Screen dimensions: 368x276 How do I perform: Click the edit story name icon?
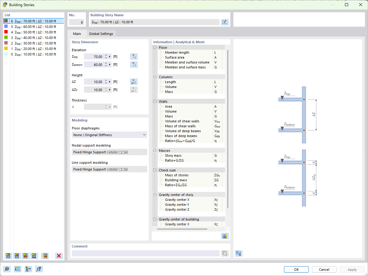click(225, 22)
